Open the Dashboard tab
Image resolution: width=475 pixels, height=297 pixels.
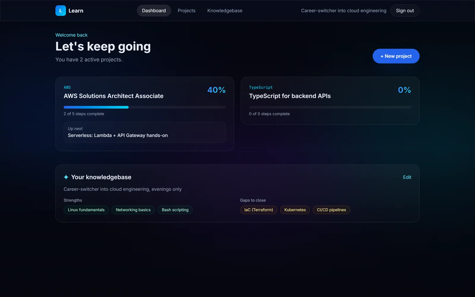154,11
